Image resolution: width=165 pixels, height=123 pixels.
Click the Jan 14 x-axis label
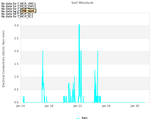point(20,106)
